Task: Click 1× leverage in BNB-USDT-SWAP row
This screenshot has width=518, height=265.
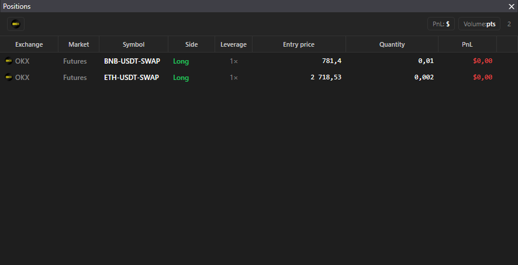Action: 233,61
